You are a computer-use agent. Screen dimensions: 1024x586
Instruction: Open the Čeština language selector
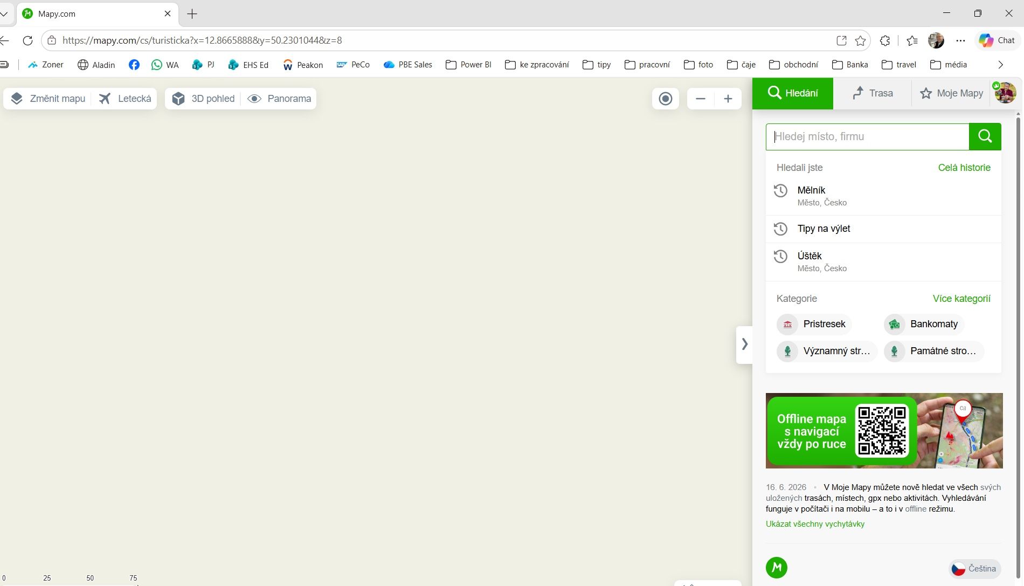point(974,568)
